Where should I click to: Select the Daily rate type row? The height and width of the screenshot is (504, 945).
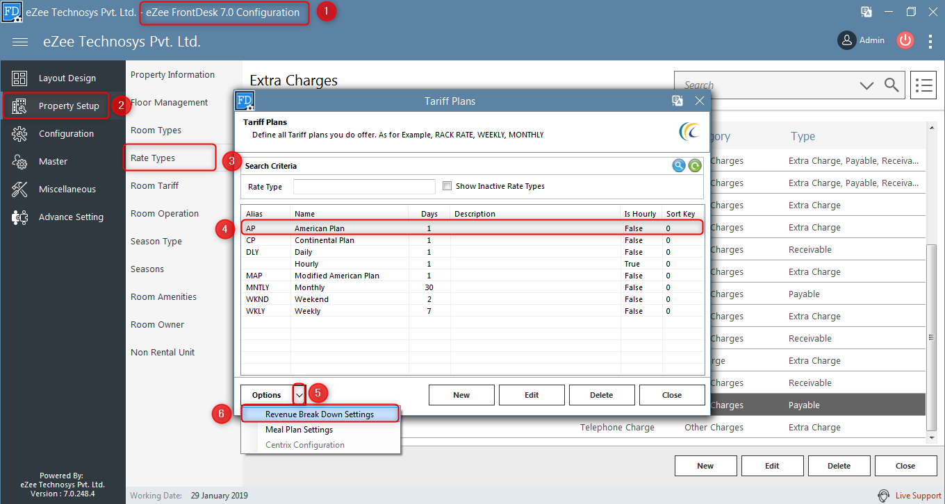(x=472, y=252)
